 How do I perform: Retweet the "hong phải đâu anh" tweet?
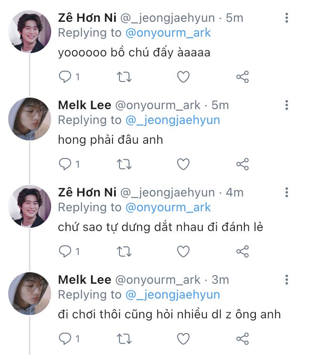click(x=124, y=164)
